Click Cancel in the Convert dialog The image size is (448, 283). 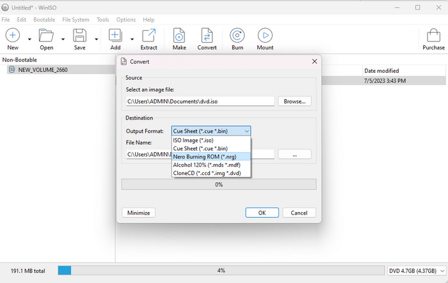(x=299, y=213)
